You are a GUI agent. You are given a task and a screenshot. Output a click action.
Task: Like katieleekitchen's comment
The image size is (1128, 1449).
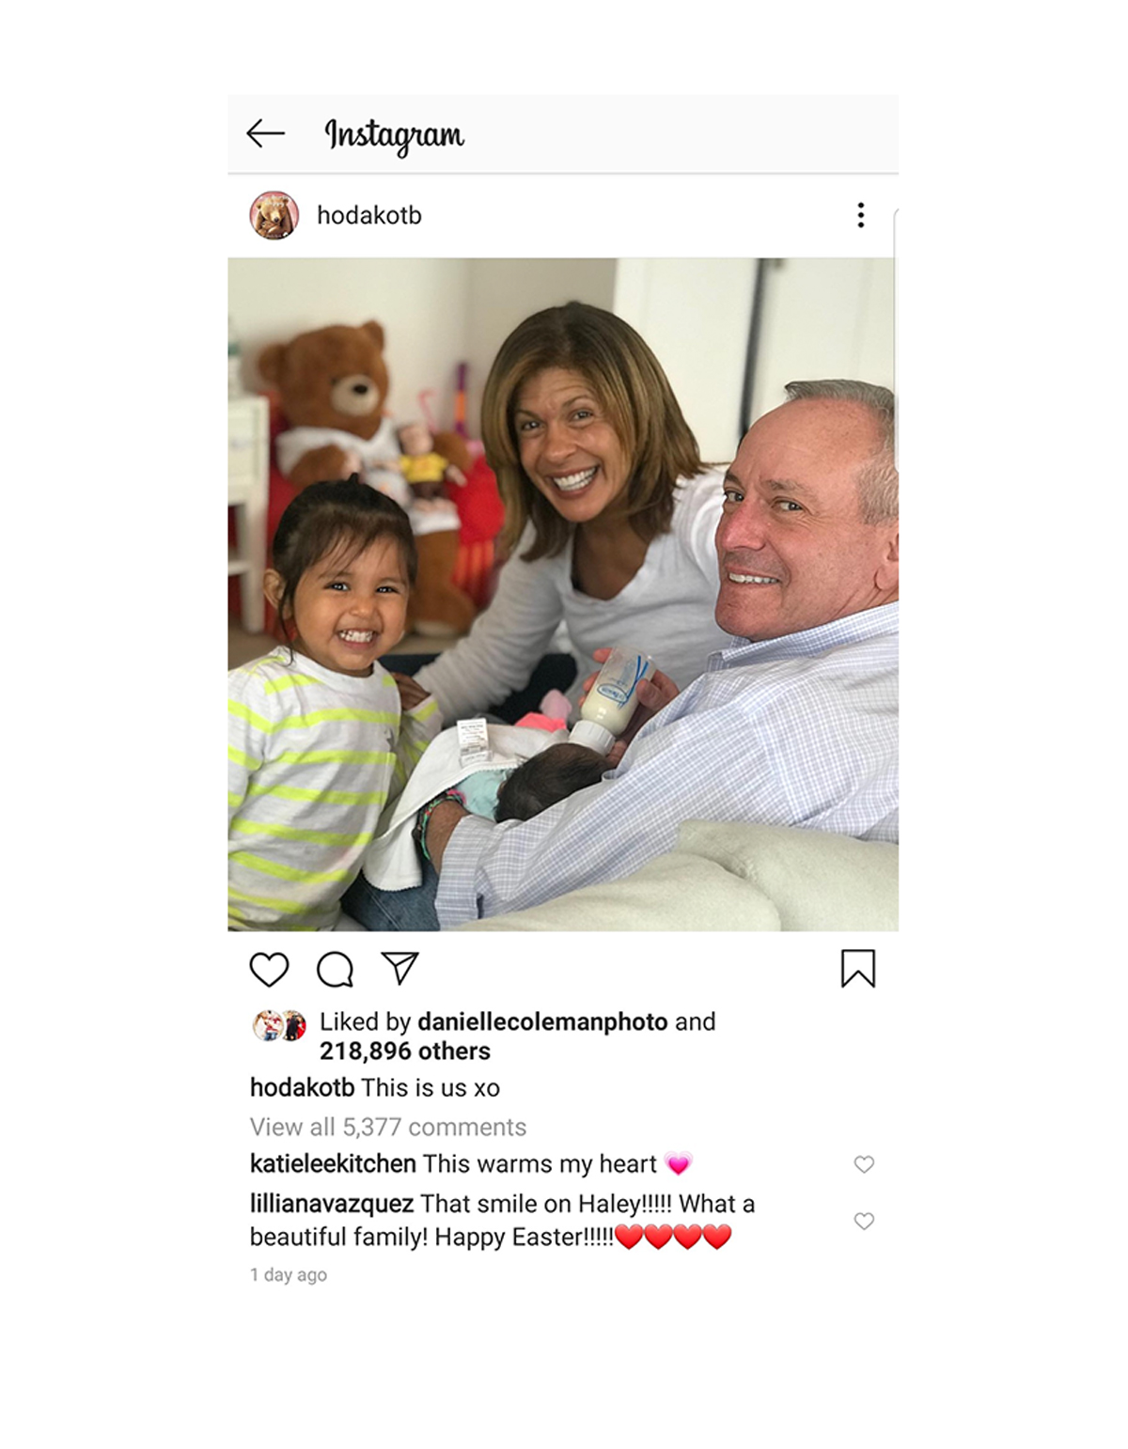click(864, 1164)
